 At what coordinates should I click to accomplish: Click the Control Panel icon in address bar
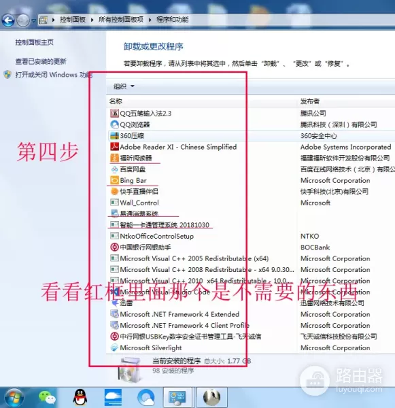(x=44, y=20)
